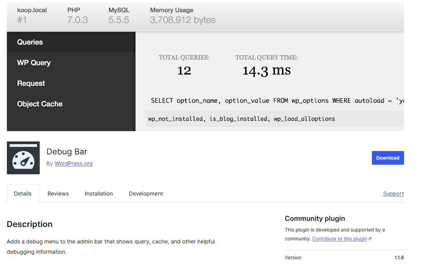The width and height of the screenshot is (440, 264).
Task: Switch to the Details tab
Action: pyautogui.click(x=23, y=194)
